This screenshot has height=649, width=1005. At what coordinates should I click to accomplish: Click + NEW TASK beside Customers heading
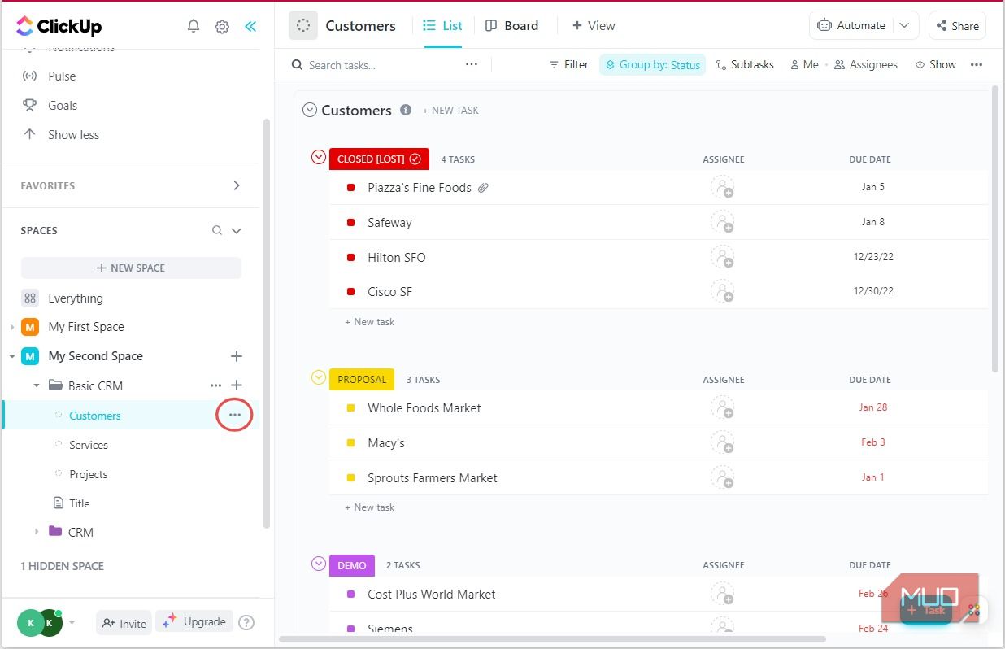(450, 111)
